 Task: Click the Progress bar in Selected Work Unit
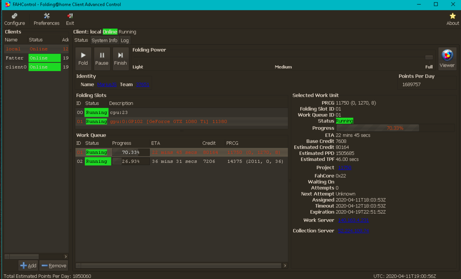[395, 128]
